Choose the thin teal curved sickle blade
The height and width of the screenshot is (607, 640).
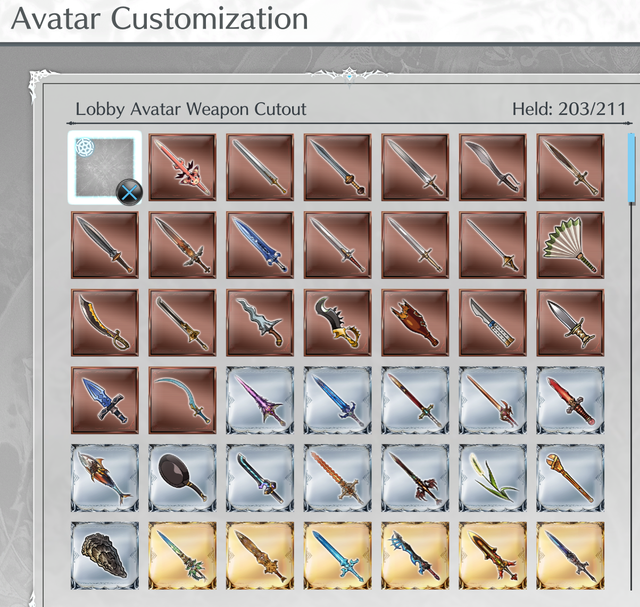click(182, 401)
